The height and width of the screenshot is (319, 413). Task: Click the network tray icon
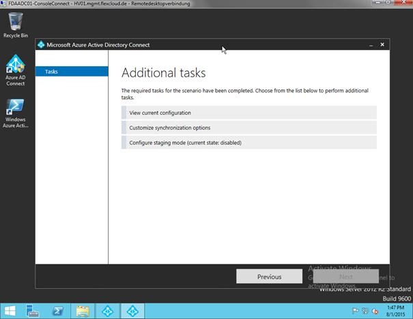365,311
